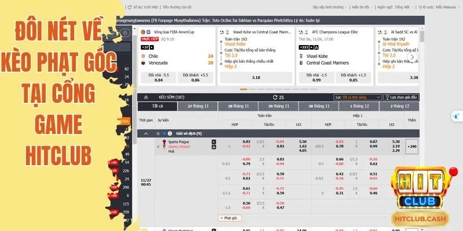
Task: Select the 1 tháng 12 tab
Action: tap(359, 106)
